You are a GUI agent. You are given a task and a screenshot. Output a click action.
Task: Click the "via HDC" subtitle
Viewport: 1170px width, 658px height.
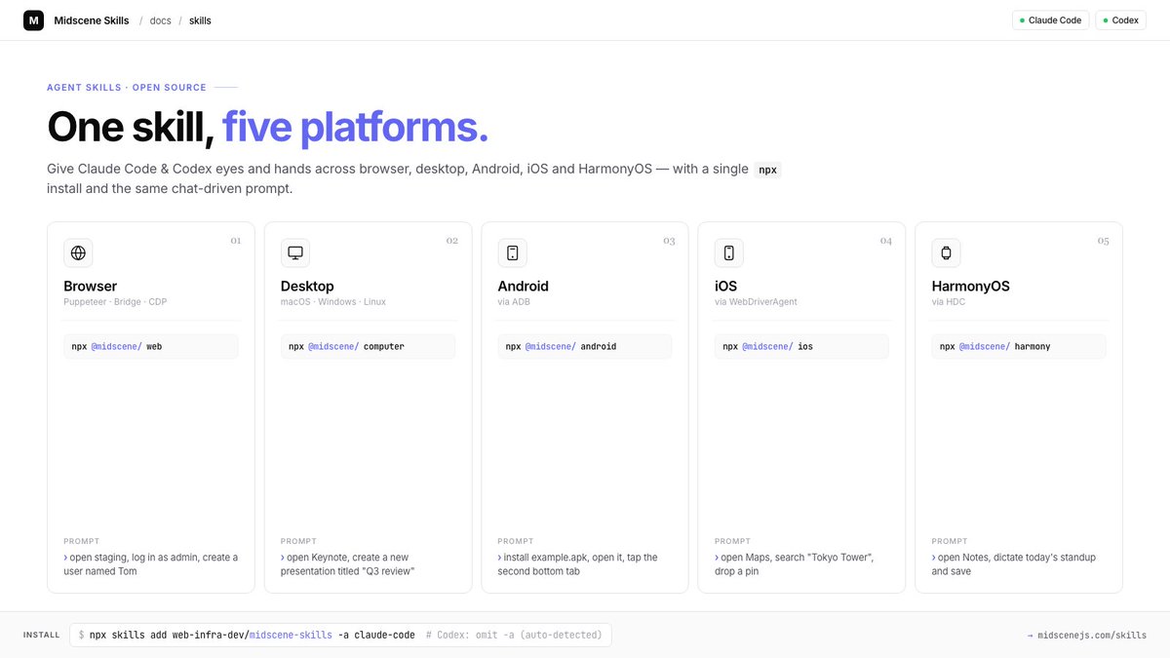pos(948,302)
